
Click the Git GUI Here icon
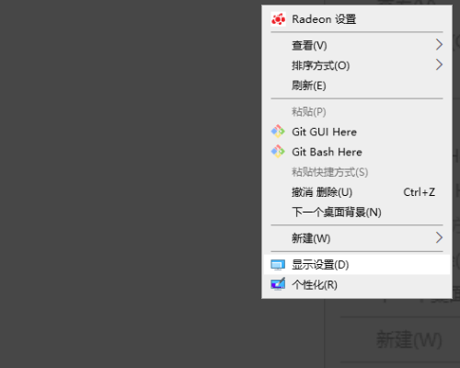tap(278, 132)
